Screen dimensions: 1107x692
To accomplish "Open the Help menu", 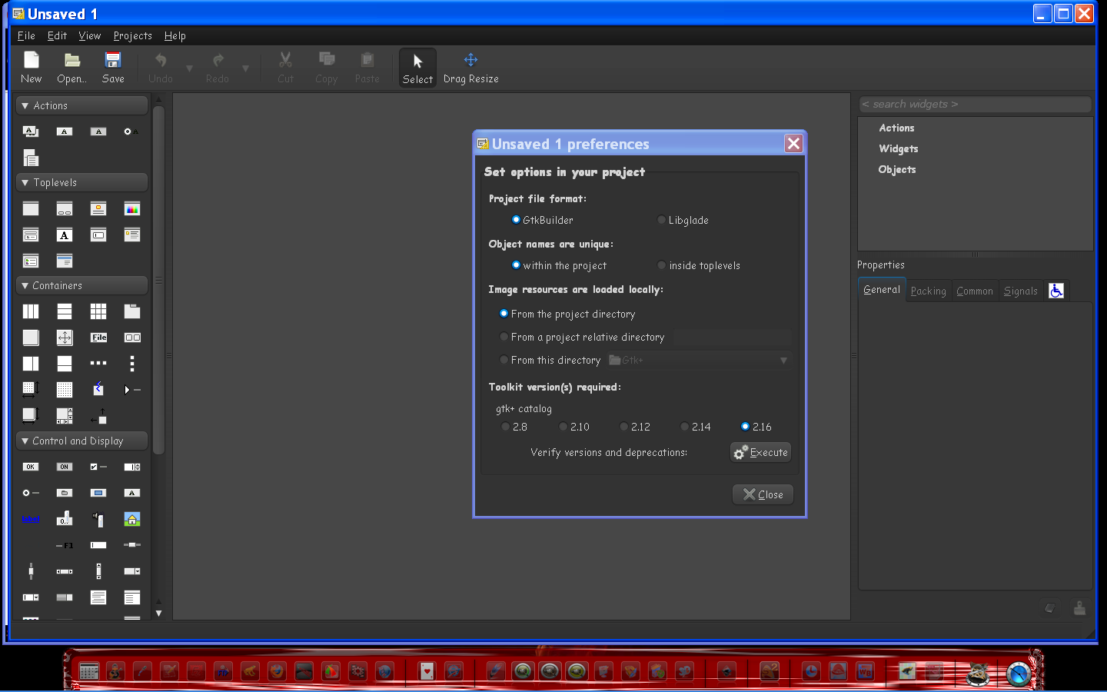I will coord(175,35).
